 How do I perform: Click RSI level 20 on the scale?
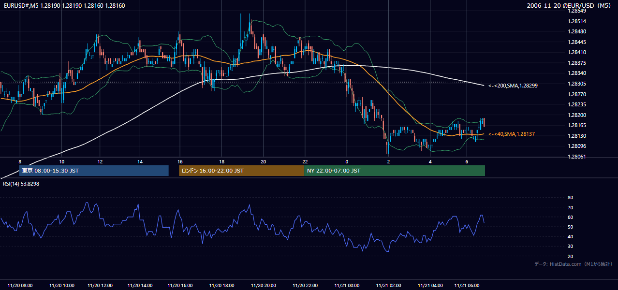tap(570, 256)
